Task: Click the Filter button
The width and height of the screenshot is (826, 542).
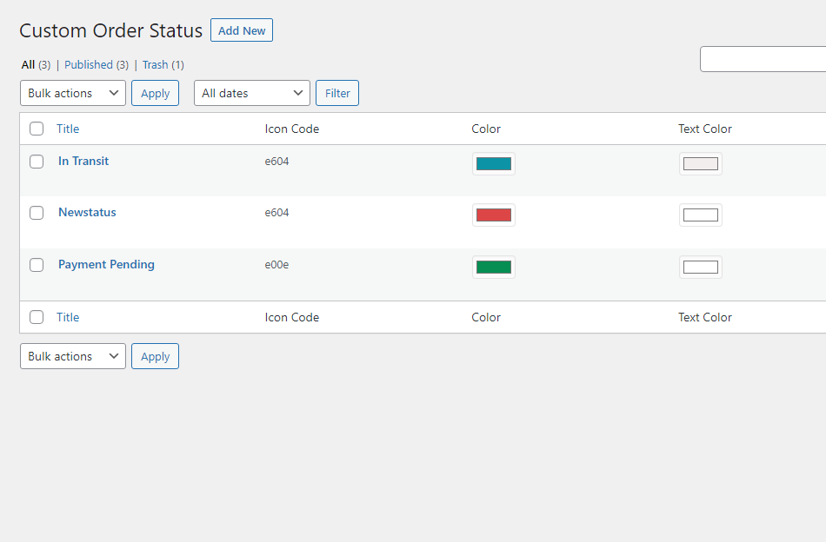Action: (x=336, y=93)
